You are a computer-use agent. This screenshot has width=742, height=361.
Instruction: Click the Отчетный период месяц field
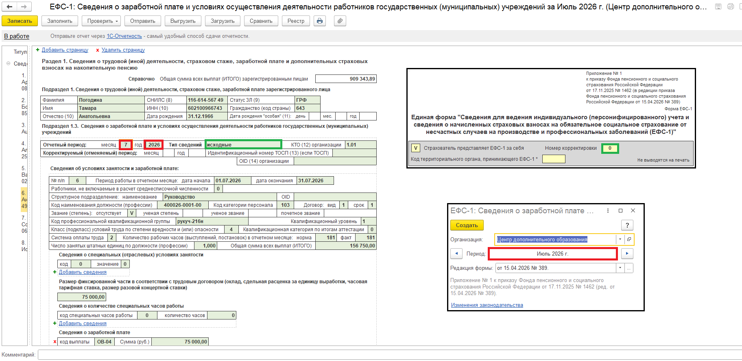point(126,144)
